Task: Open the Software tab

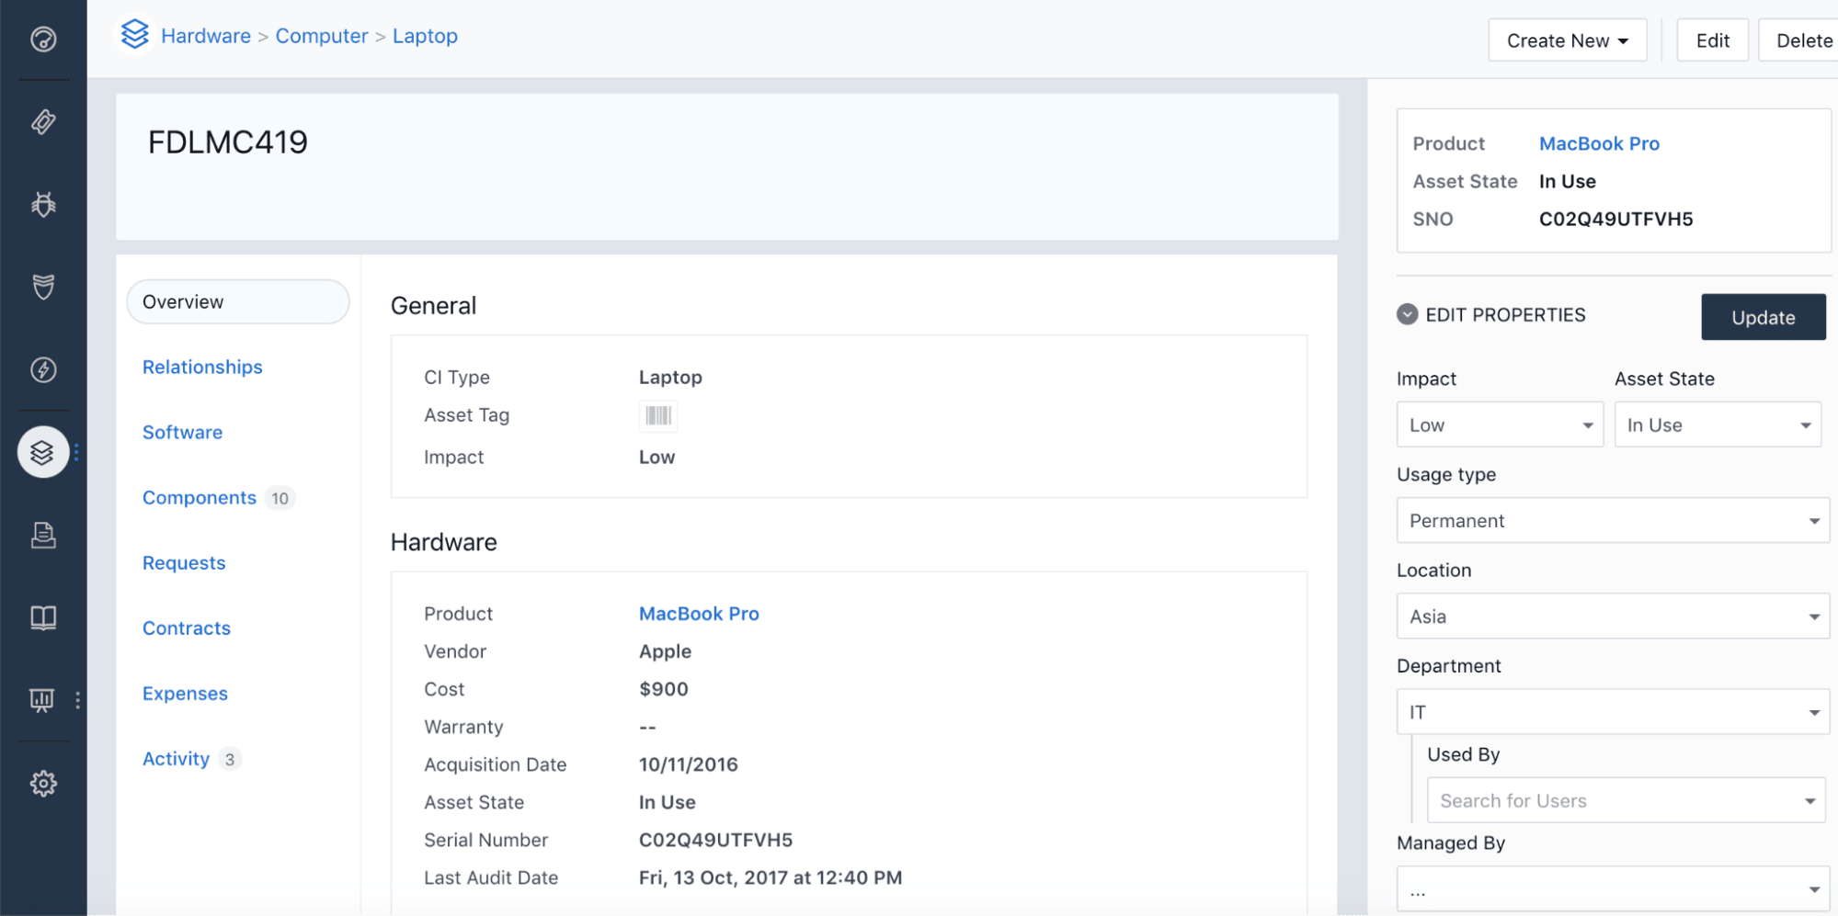Action: (182, 432)
